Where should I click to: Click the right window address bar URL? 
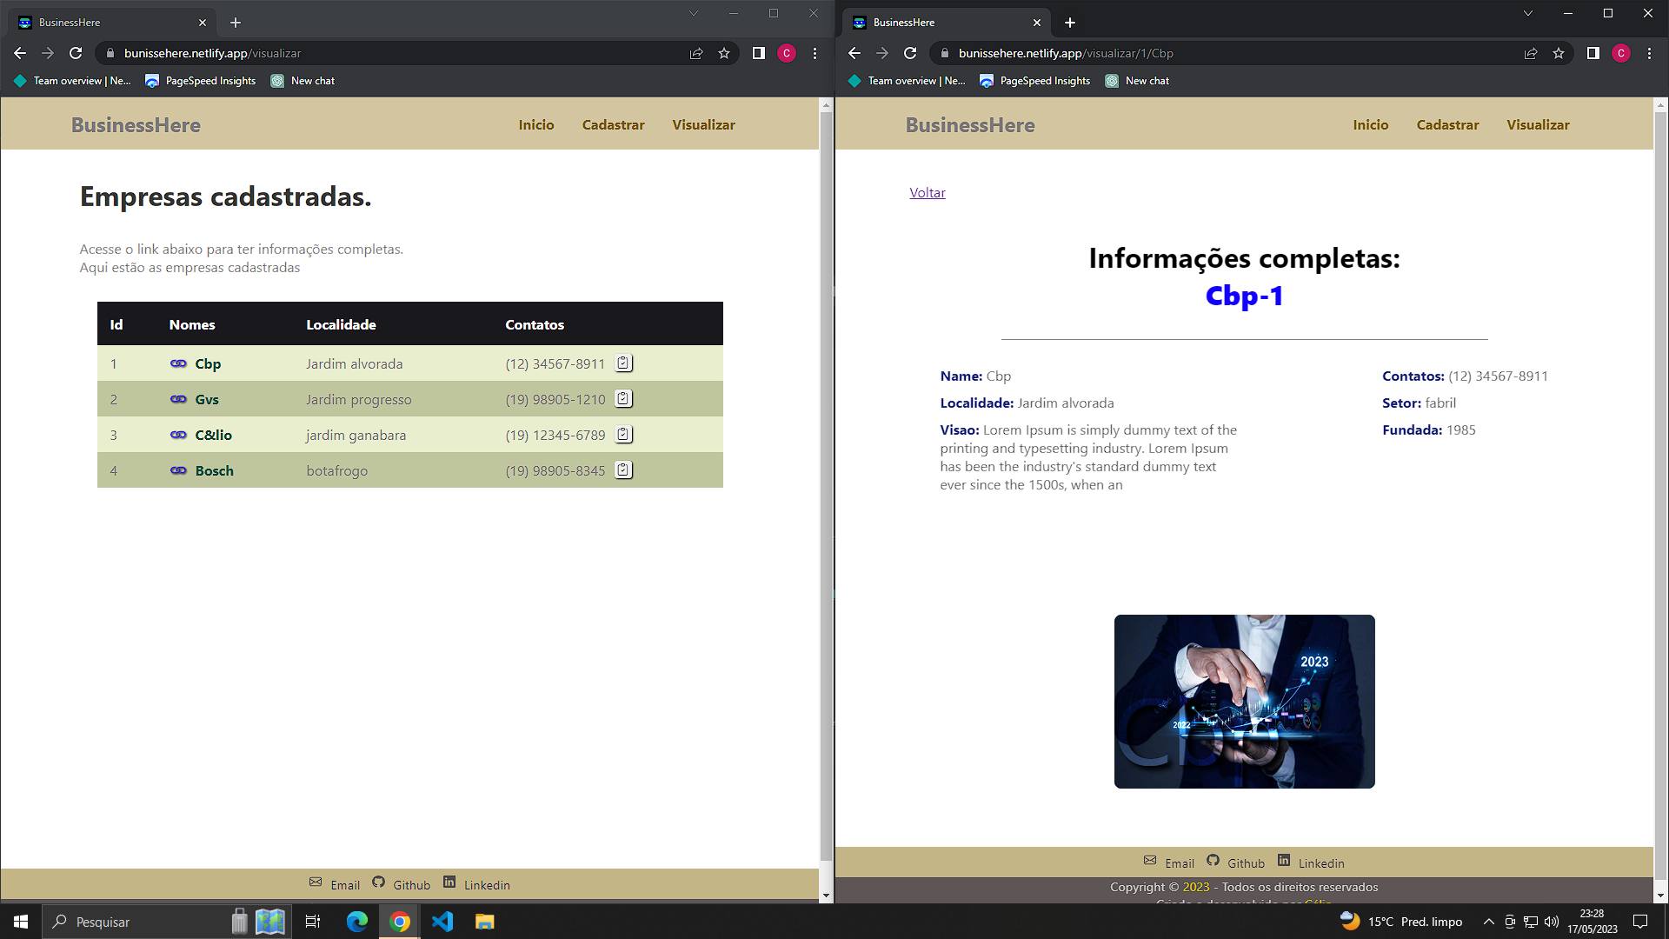coord(1066,53)
